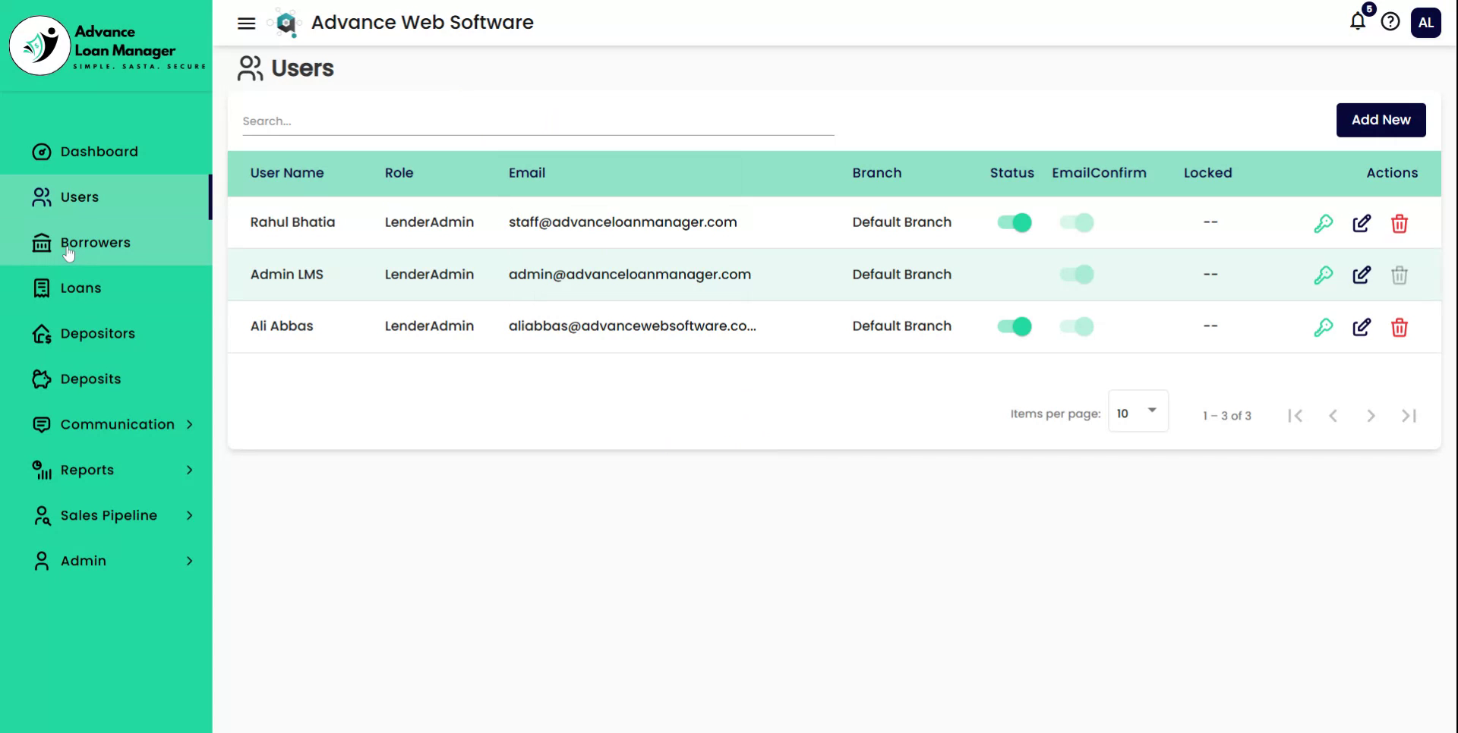
Task: Open the notifications bell
Action: point(1356,22)
